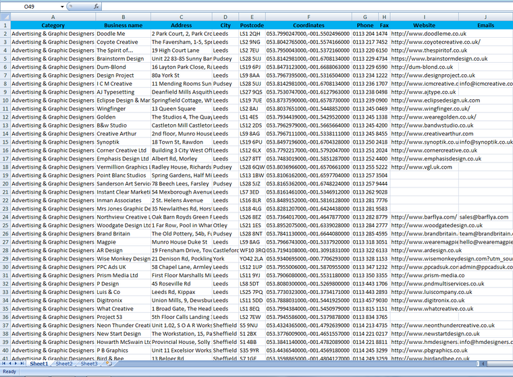Open the http://www.wingfinger.co.uk/ link
This screenshot has height=377, width=513.
coord(430,109)
